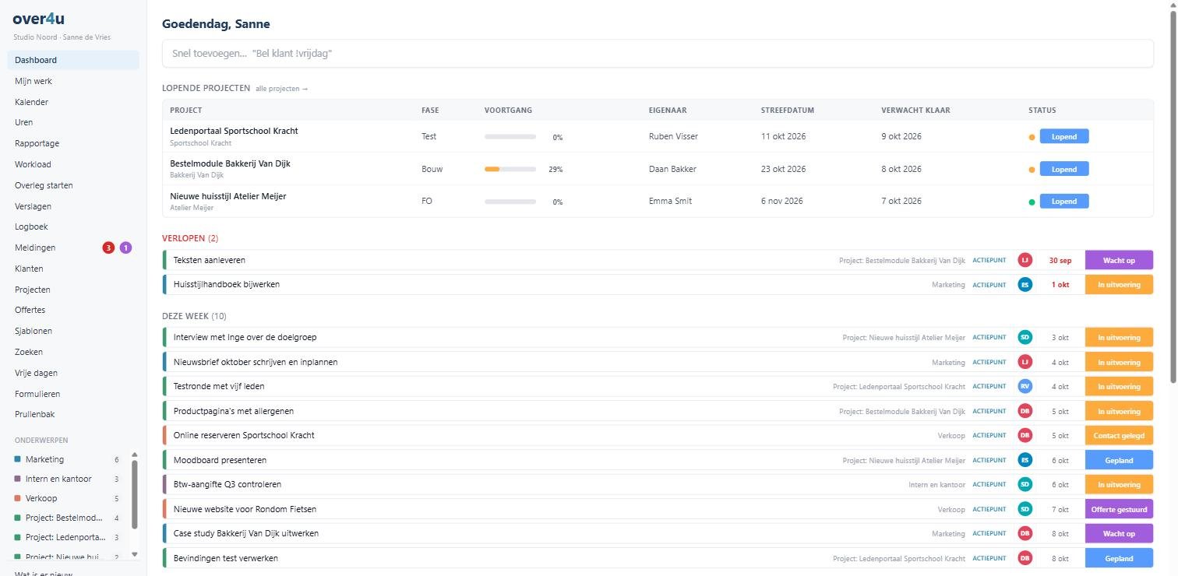
Task: Click the RV avatar on Testronde met vijf leden
Action: [1025, 386]
